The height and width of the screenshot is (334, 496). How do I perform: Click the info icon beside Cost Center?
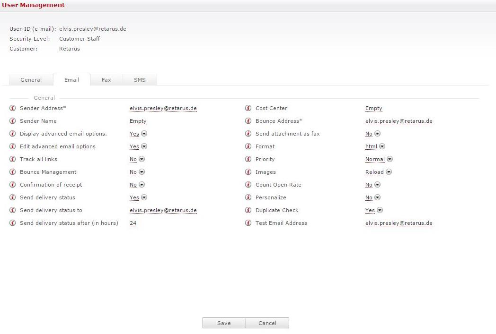[x=248, y=108]
